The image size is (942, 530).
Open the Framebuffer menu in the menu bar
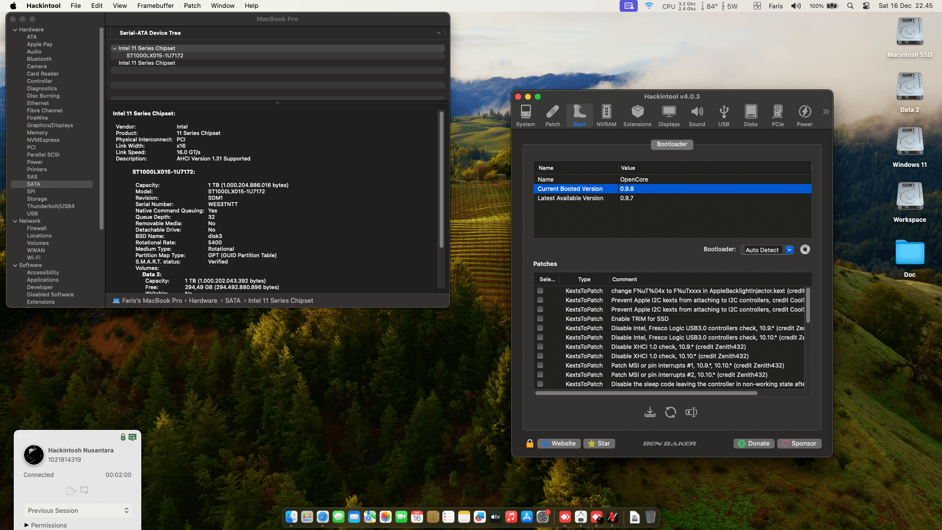(x=155, y=6)
